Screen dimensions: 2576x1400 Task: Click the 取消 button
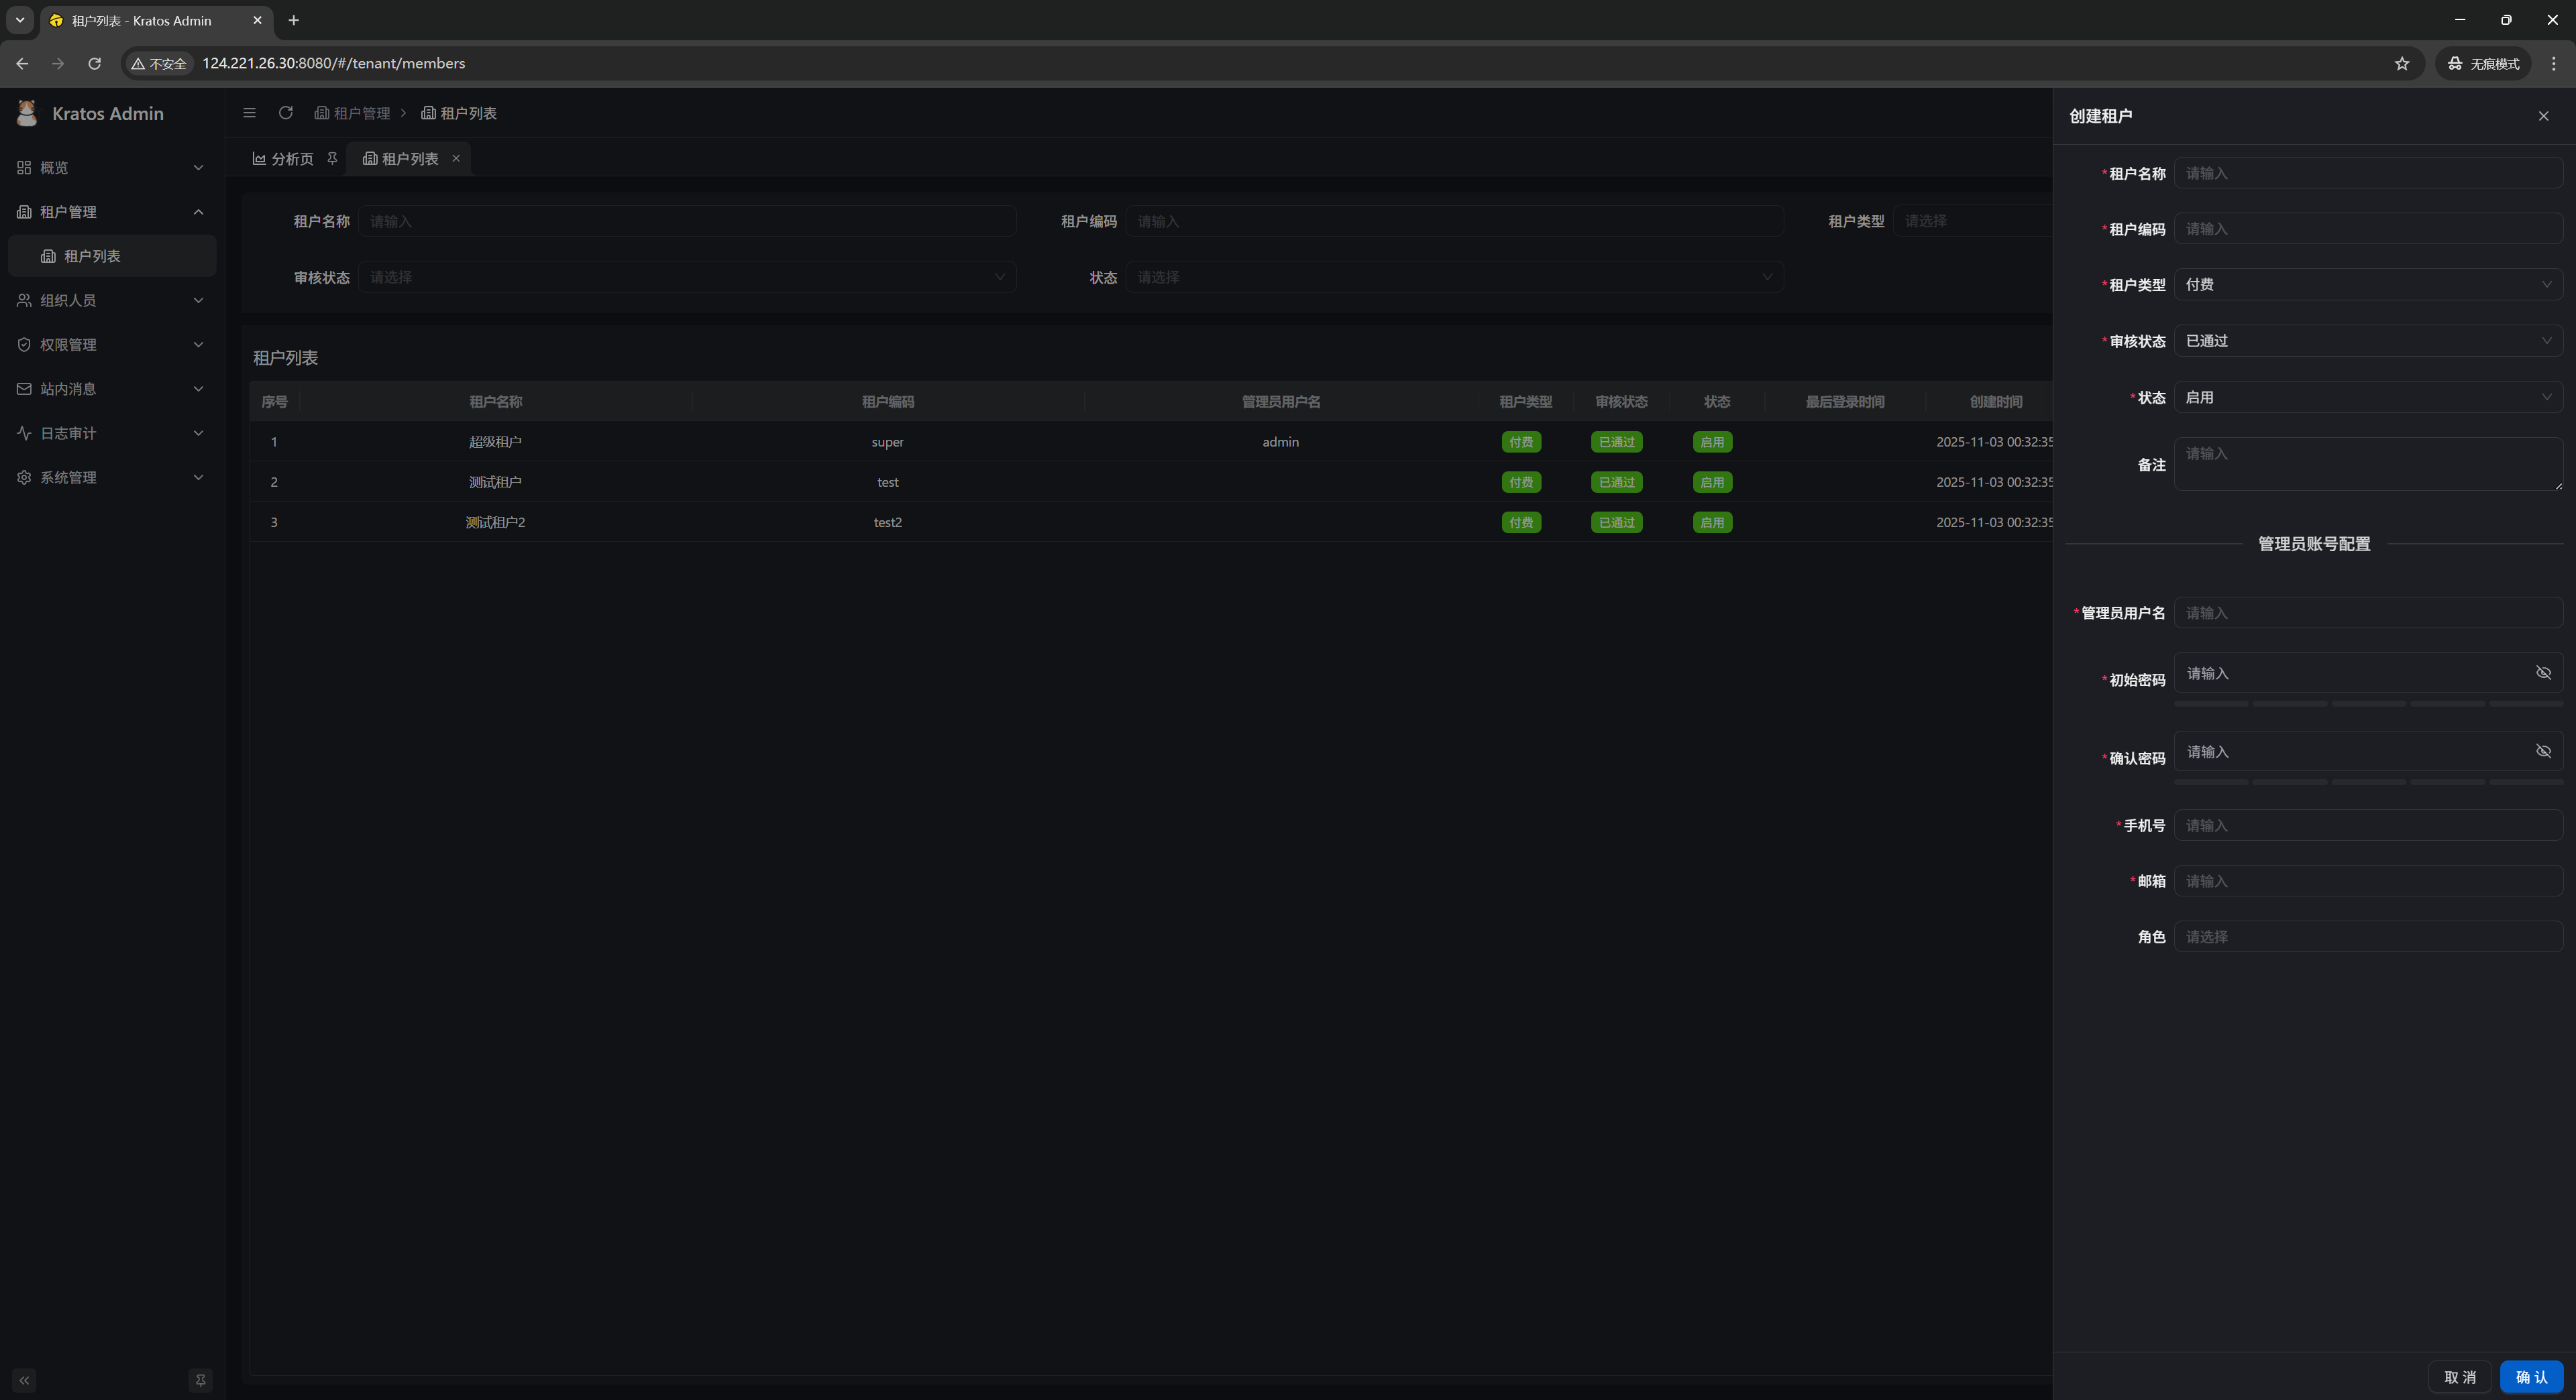coord(2459,1377)
